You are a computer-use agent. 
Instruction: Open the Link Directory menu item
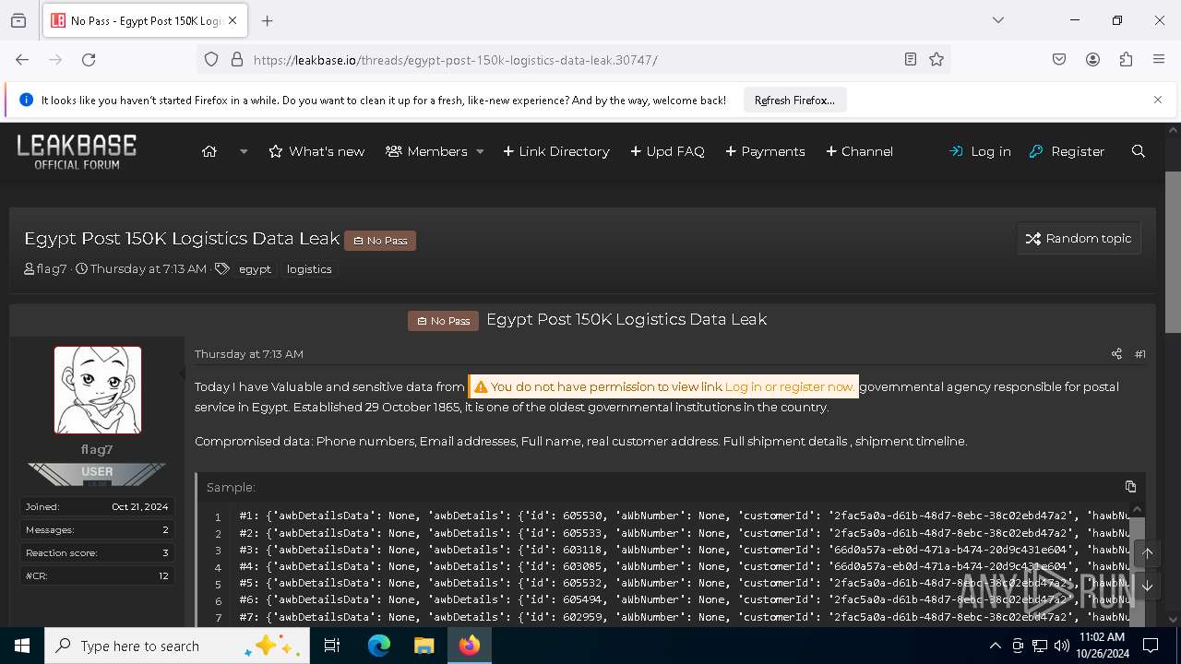pyautogui.click(x=556, y=151)
